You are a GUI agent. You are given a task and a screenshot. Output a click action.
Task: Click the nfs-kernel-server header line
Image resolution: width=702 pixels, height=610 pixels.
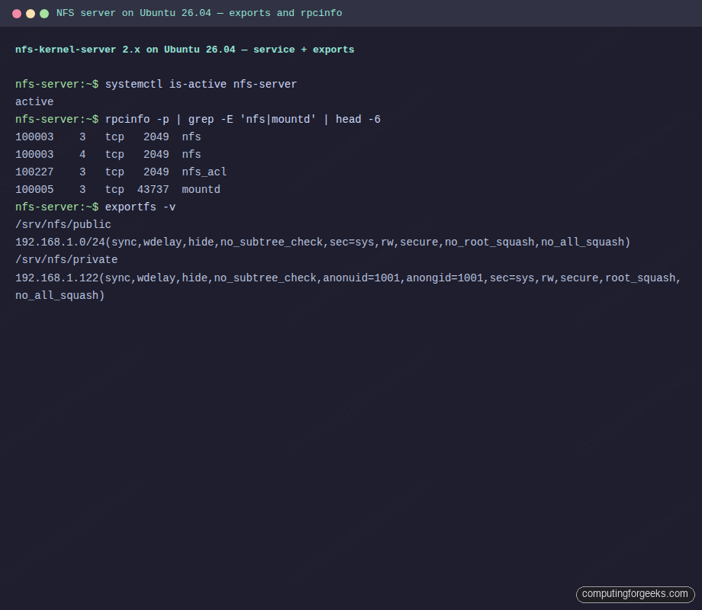[185, 49]
